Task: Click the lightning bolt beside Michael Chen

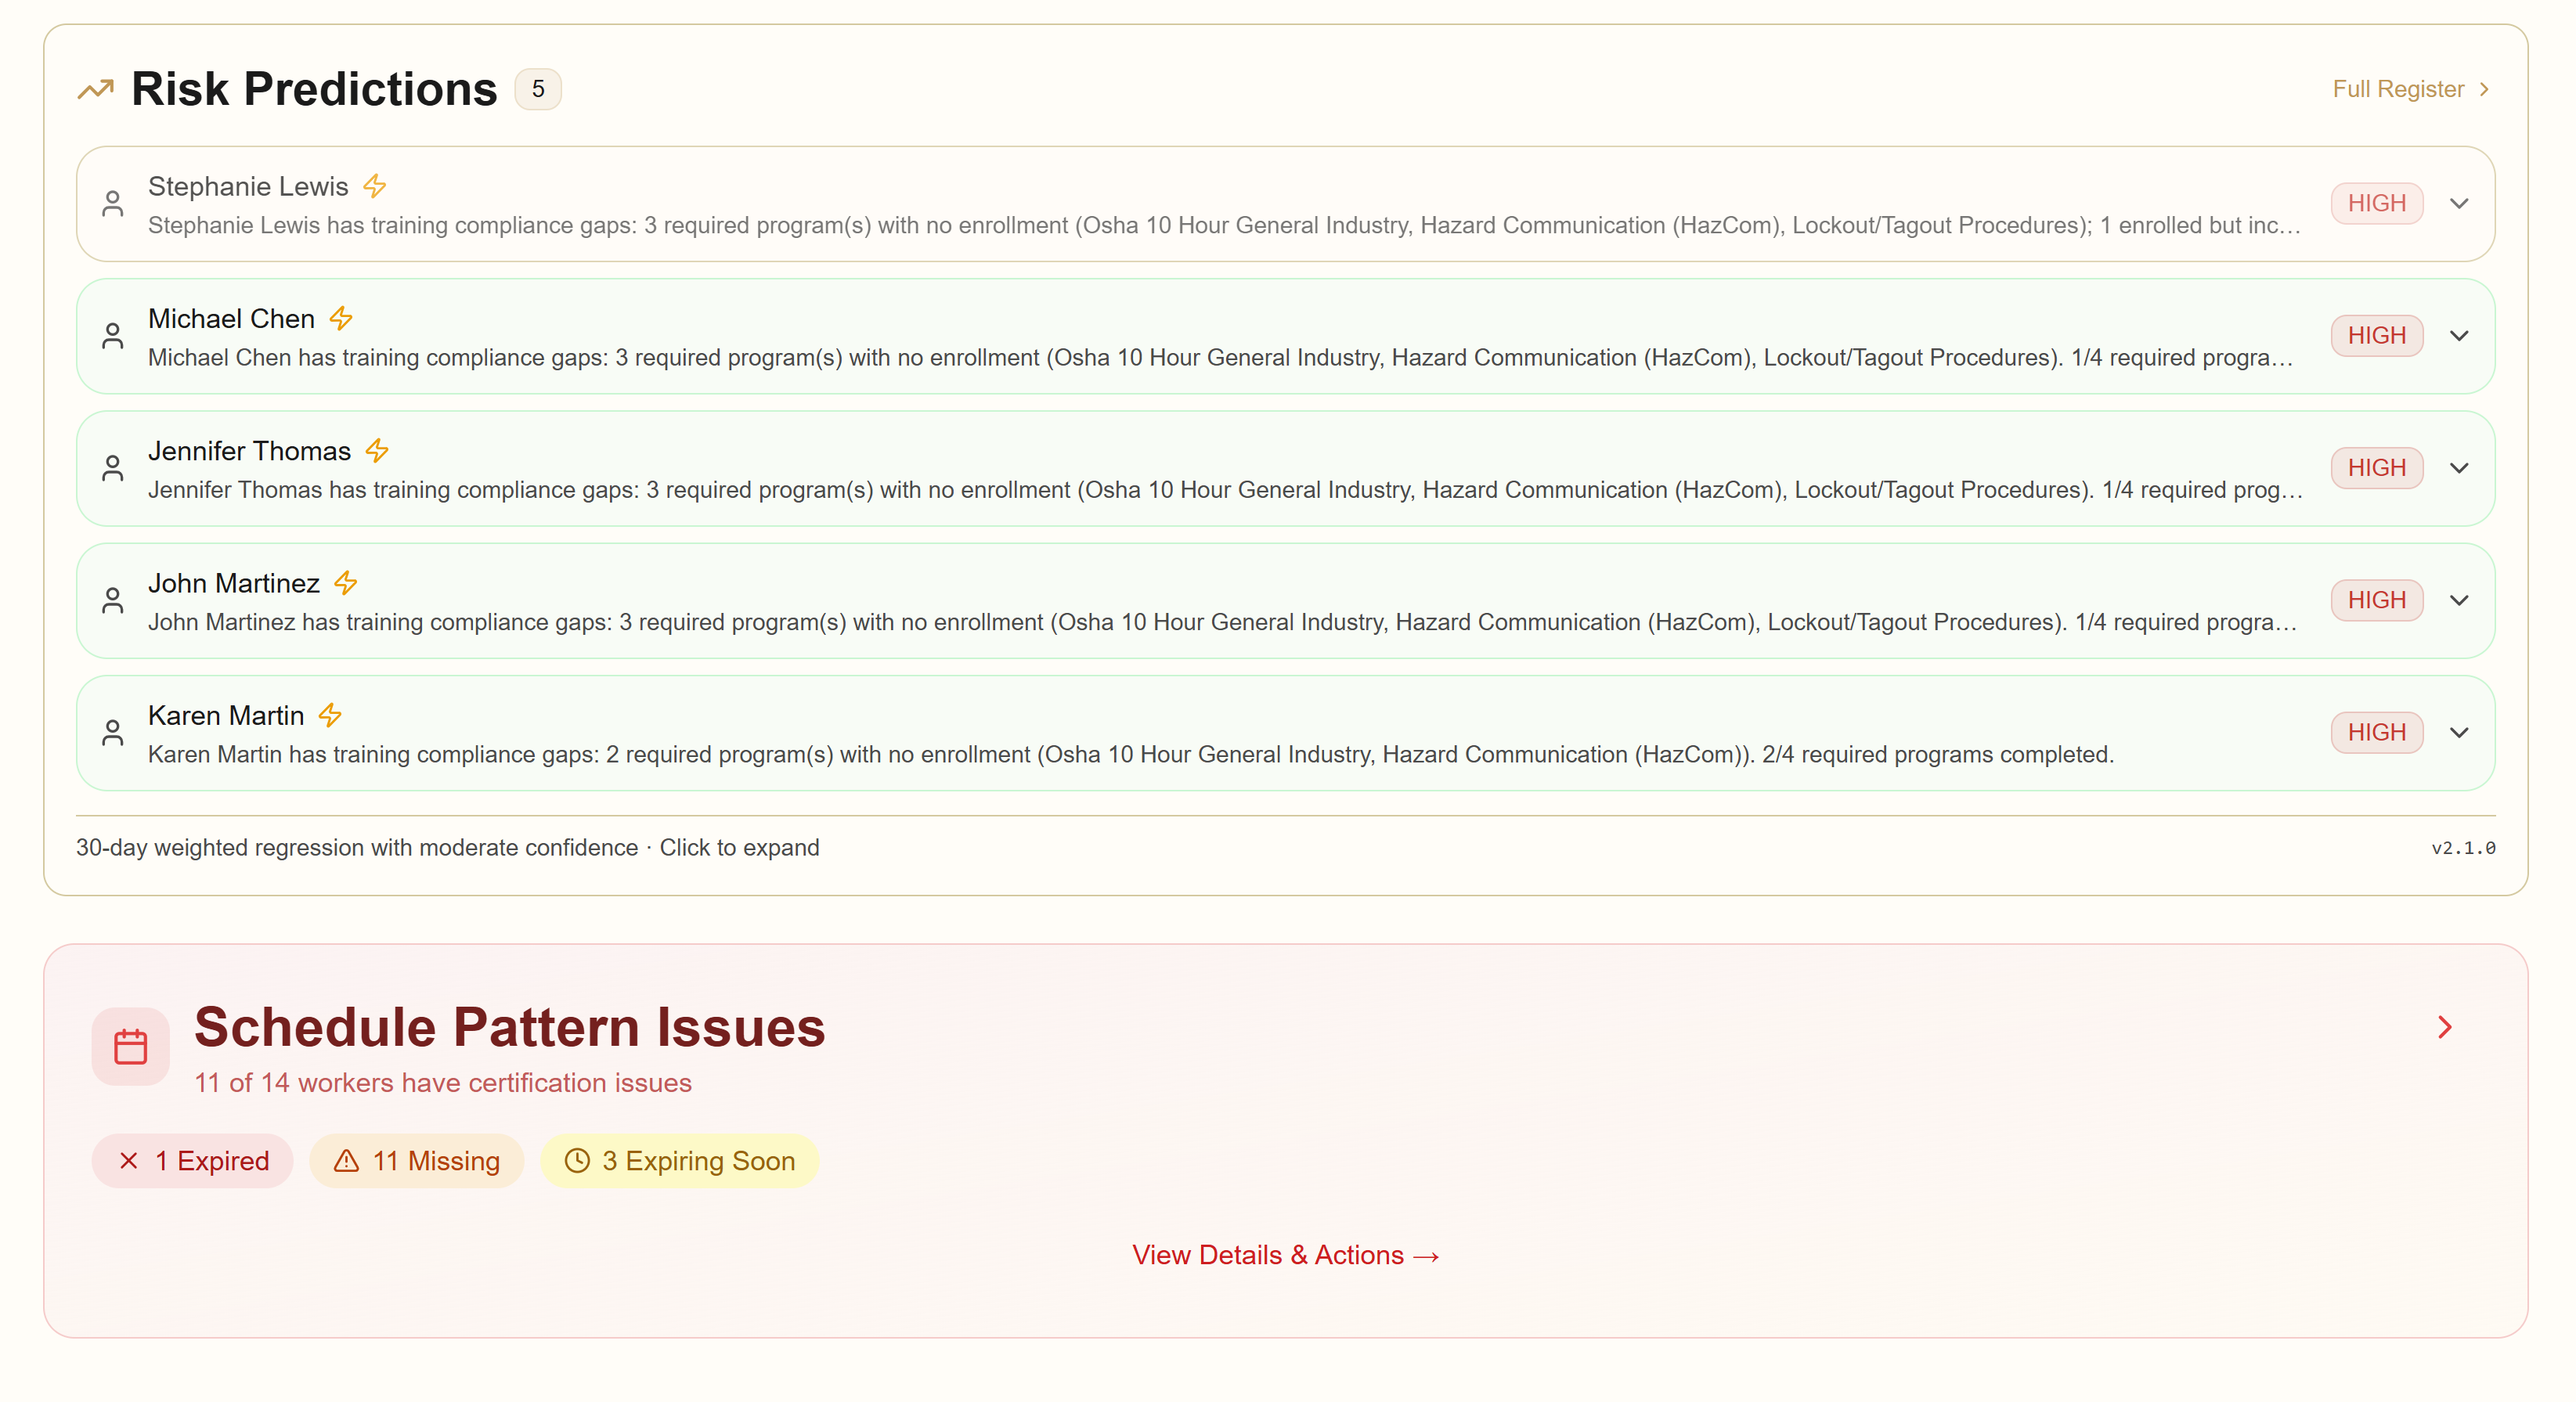Action: click(341, 319)
